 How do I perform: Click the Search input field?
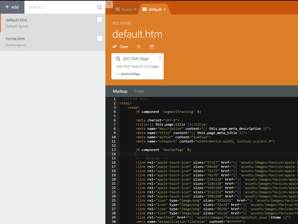pos(61,7)
